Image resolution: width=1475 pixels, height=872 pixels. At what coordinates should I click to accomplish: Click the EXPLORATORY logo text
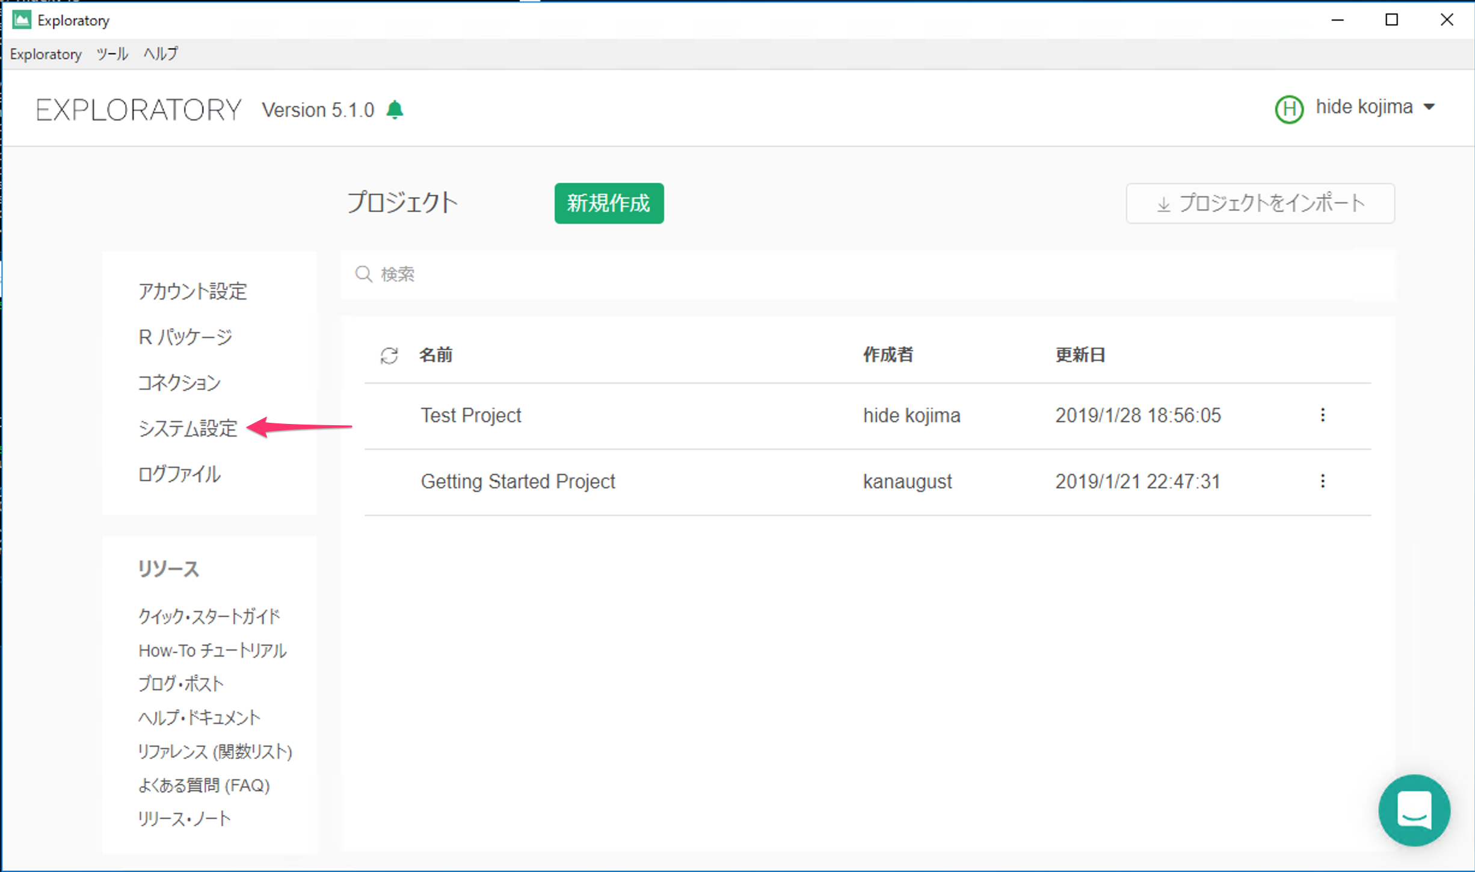click(138, 110)
